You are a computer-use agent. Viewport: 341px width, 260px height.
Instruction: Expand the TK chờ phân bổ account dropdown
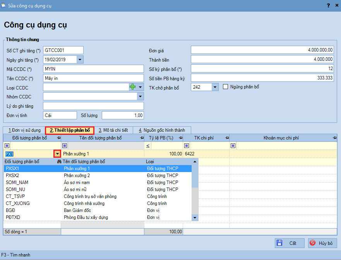coord(216,87)
